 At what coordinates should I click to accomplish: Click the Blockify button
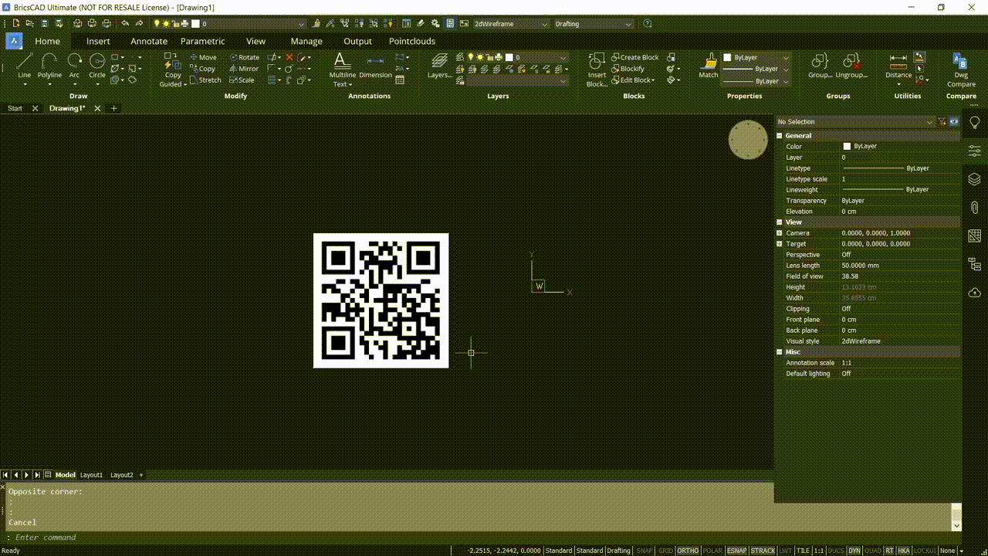point(628,69)
